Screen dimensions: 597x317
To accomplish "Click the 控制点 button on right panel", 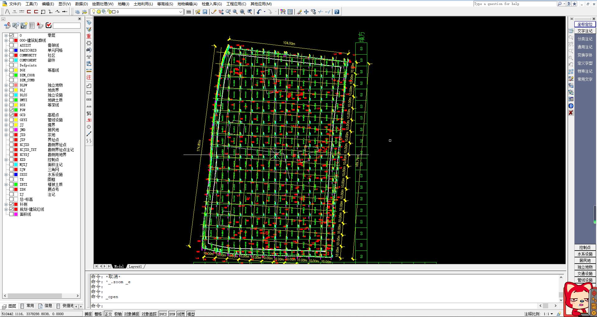I will click(585, 247).
